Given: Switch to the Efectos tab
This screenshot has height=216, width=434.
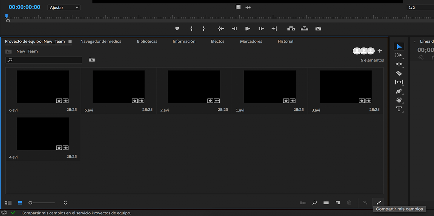Looking at the screenshot, I should [x=217, y=41].
